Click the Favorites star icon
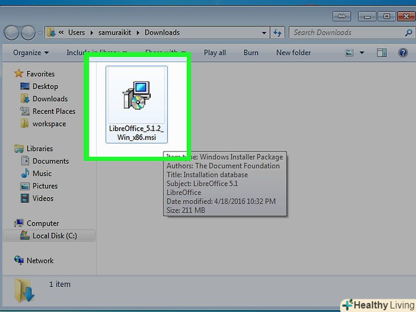 18,73
